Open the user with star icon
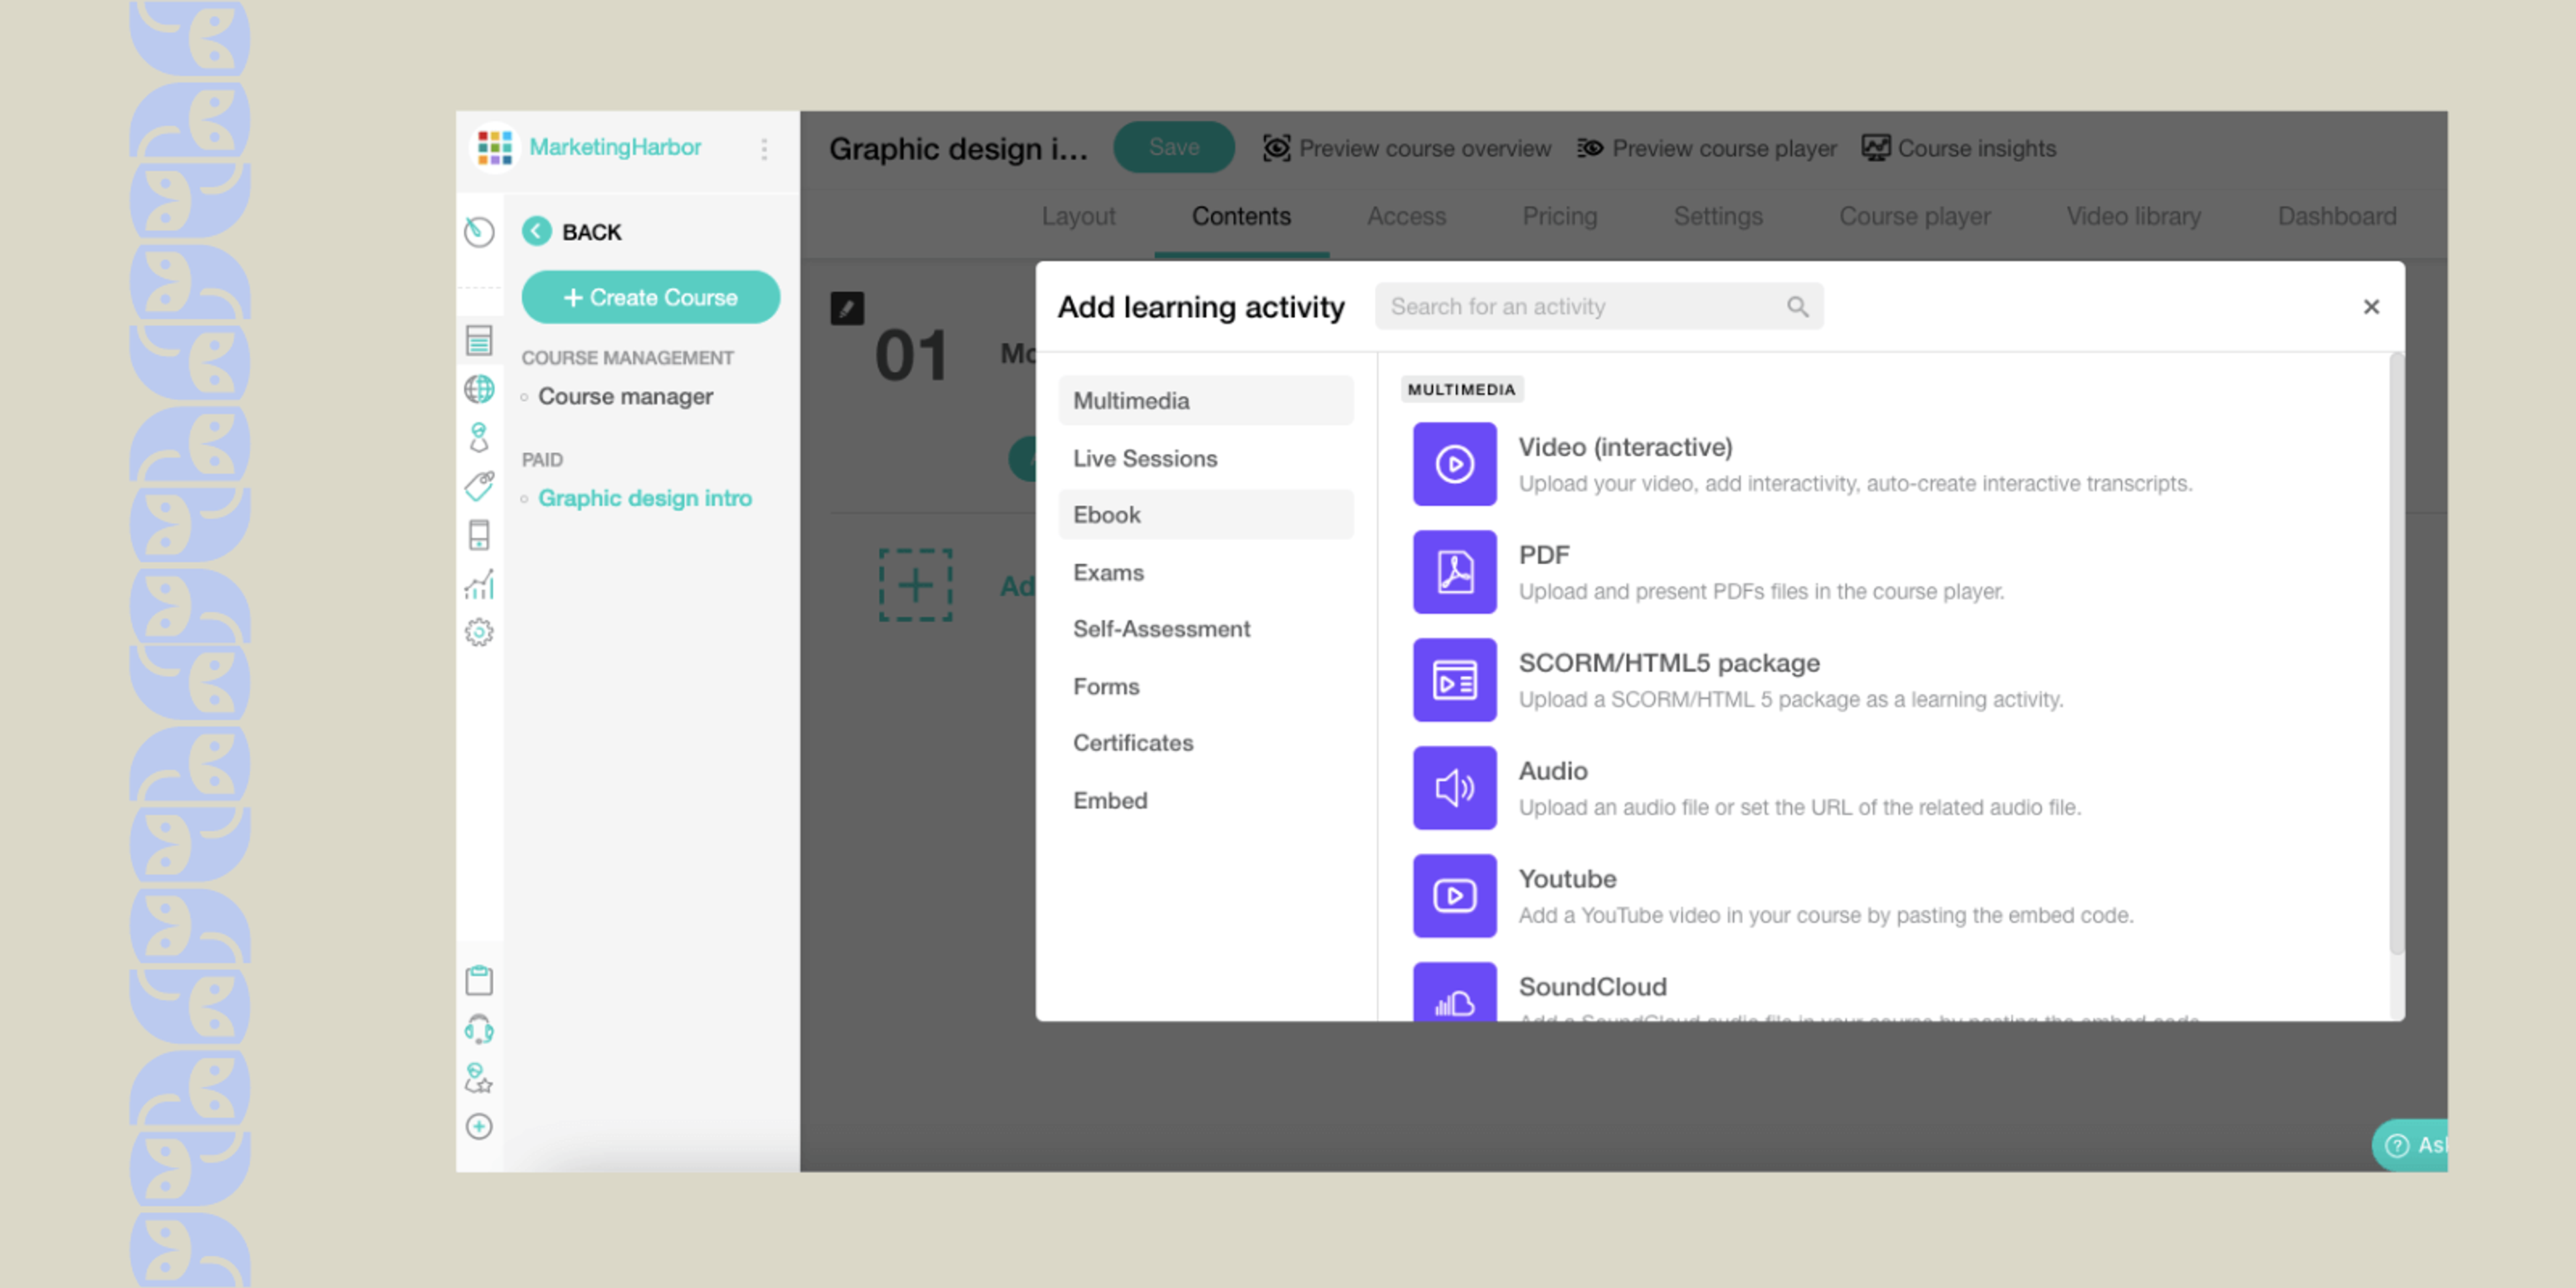This screenshot has width=2576, height=1288. [x=479, y=1078]
